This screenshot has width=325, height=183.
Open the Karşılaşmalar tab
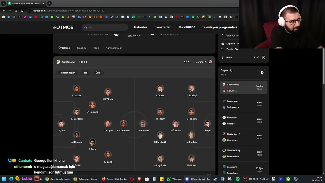(x=114, y=48)
